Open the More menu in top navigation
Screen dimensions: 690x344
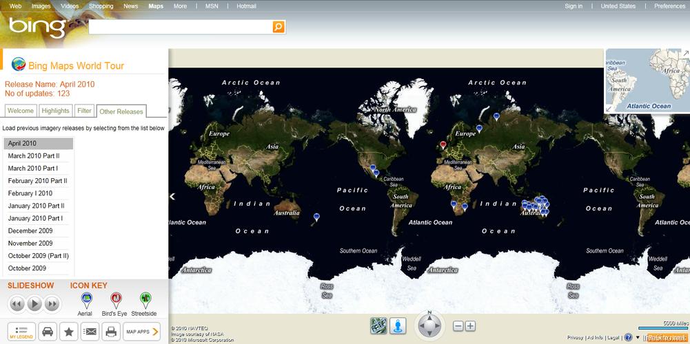(180, 6)
